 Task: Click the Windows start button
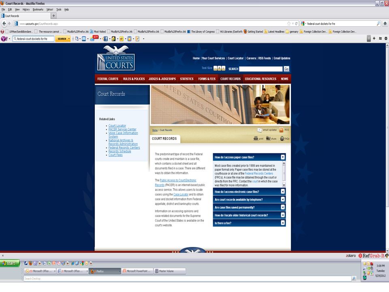pos(10,263)
